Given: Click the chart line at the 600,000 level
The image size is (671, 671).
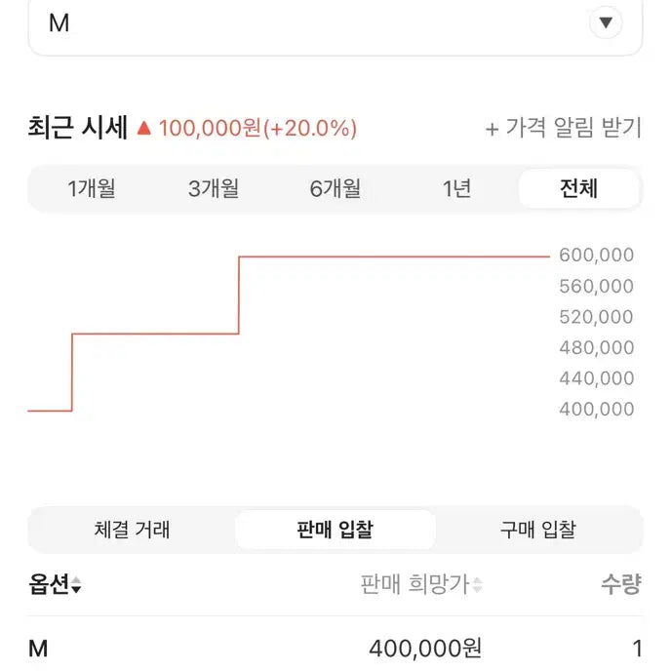Looking at the screenshot, I should coord(390,257).
